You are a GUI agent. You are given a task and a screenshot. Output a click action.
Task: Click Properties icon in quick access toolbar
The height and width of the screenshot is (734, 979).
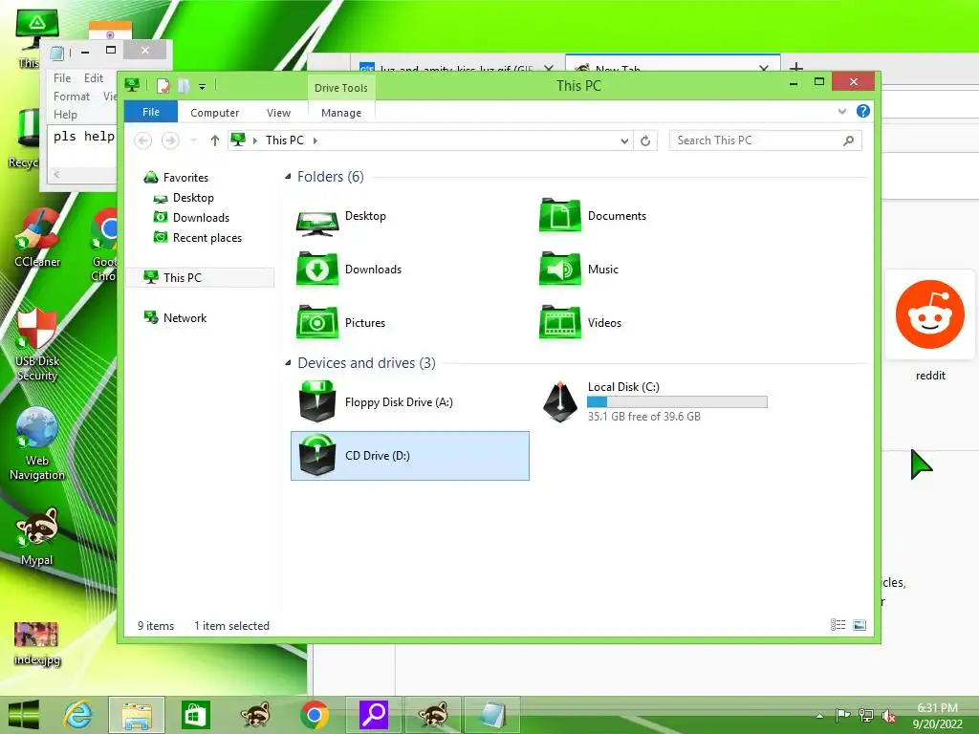pyautogui.click(x=163, y=85)
